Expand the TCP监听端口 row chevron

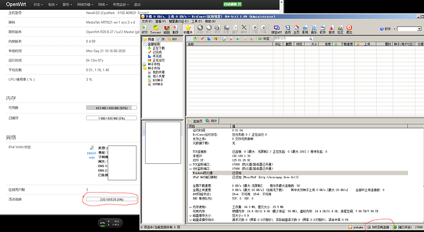[190, 164]
